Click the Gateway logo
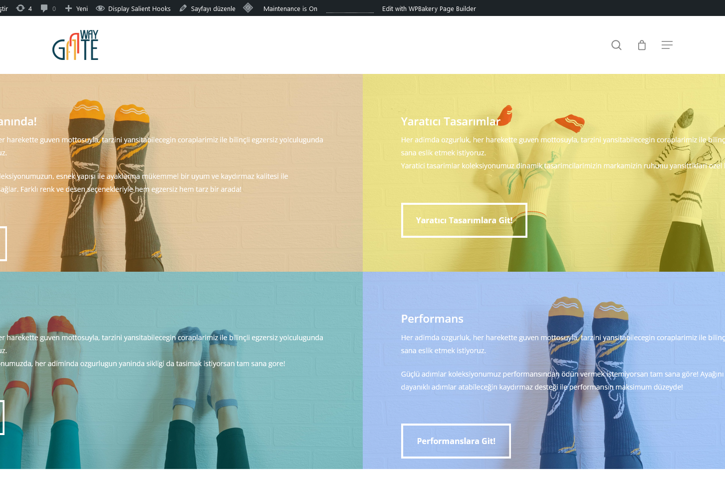 (75, 45)
